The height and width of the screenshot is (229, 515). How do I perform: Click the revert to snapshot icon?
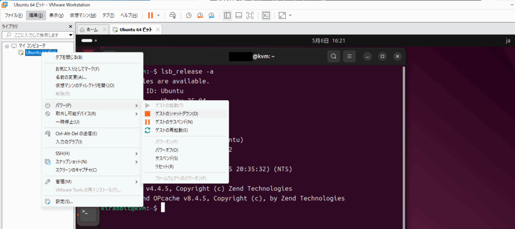[200, 16]
